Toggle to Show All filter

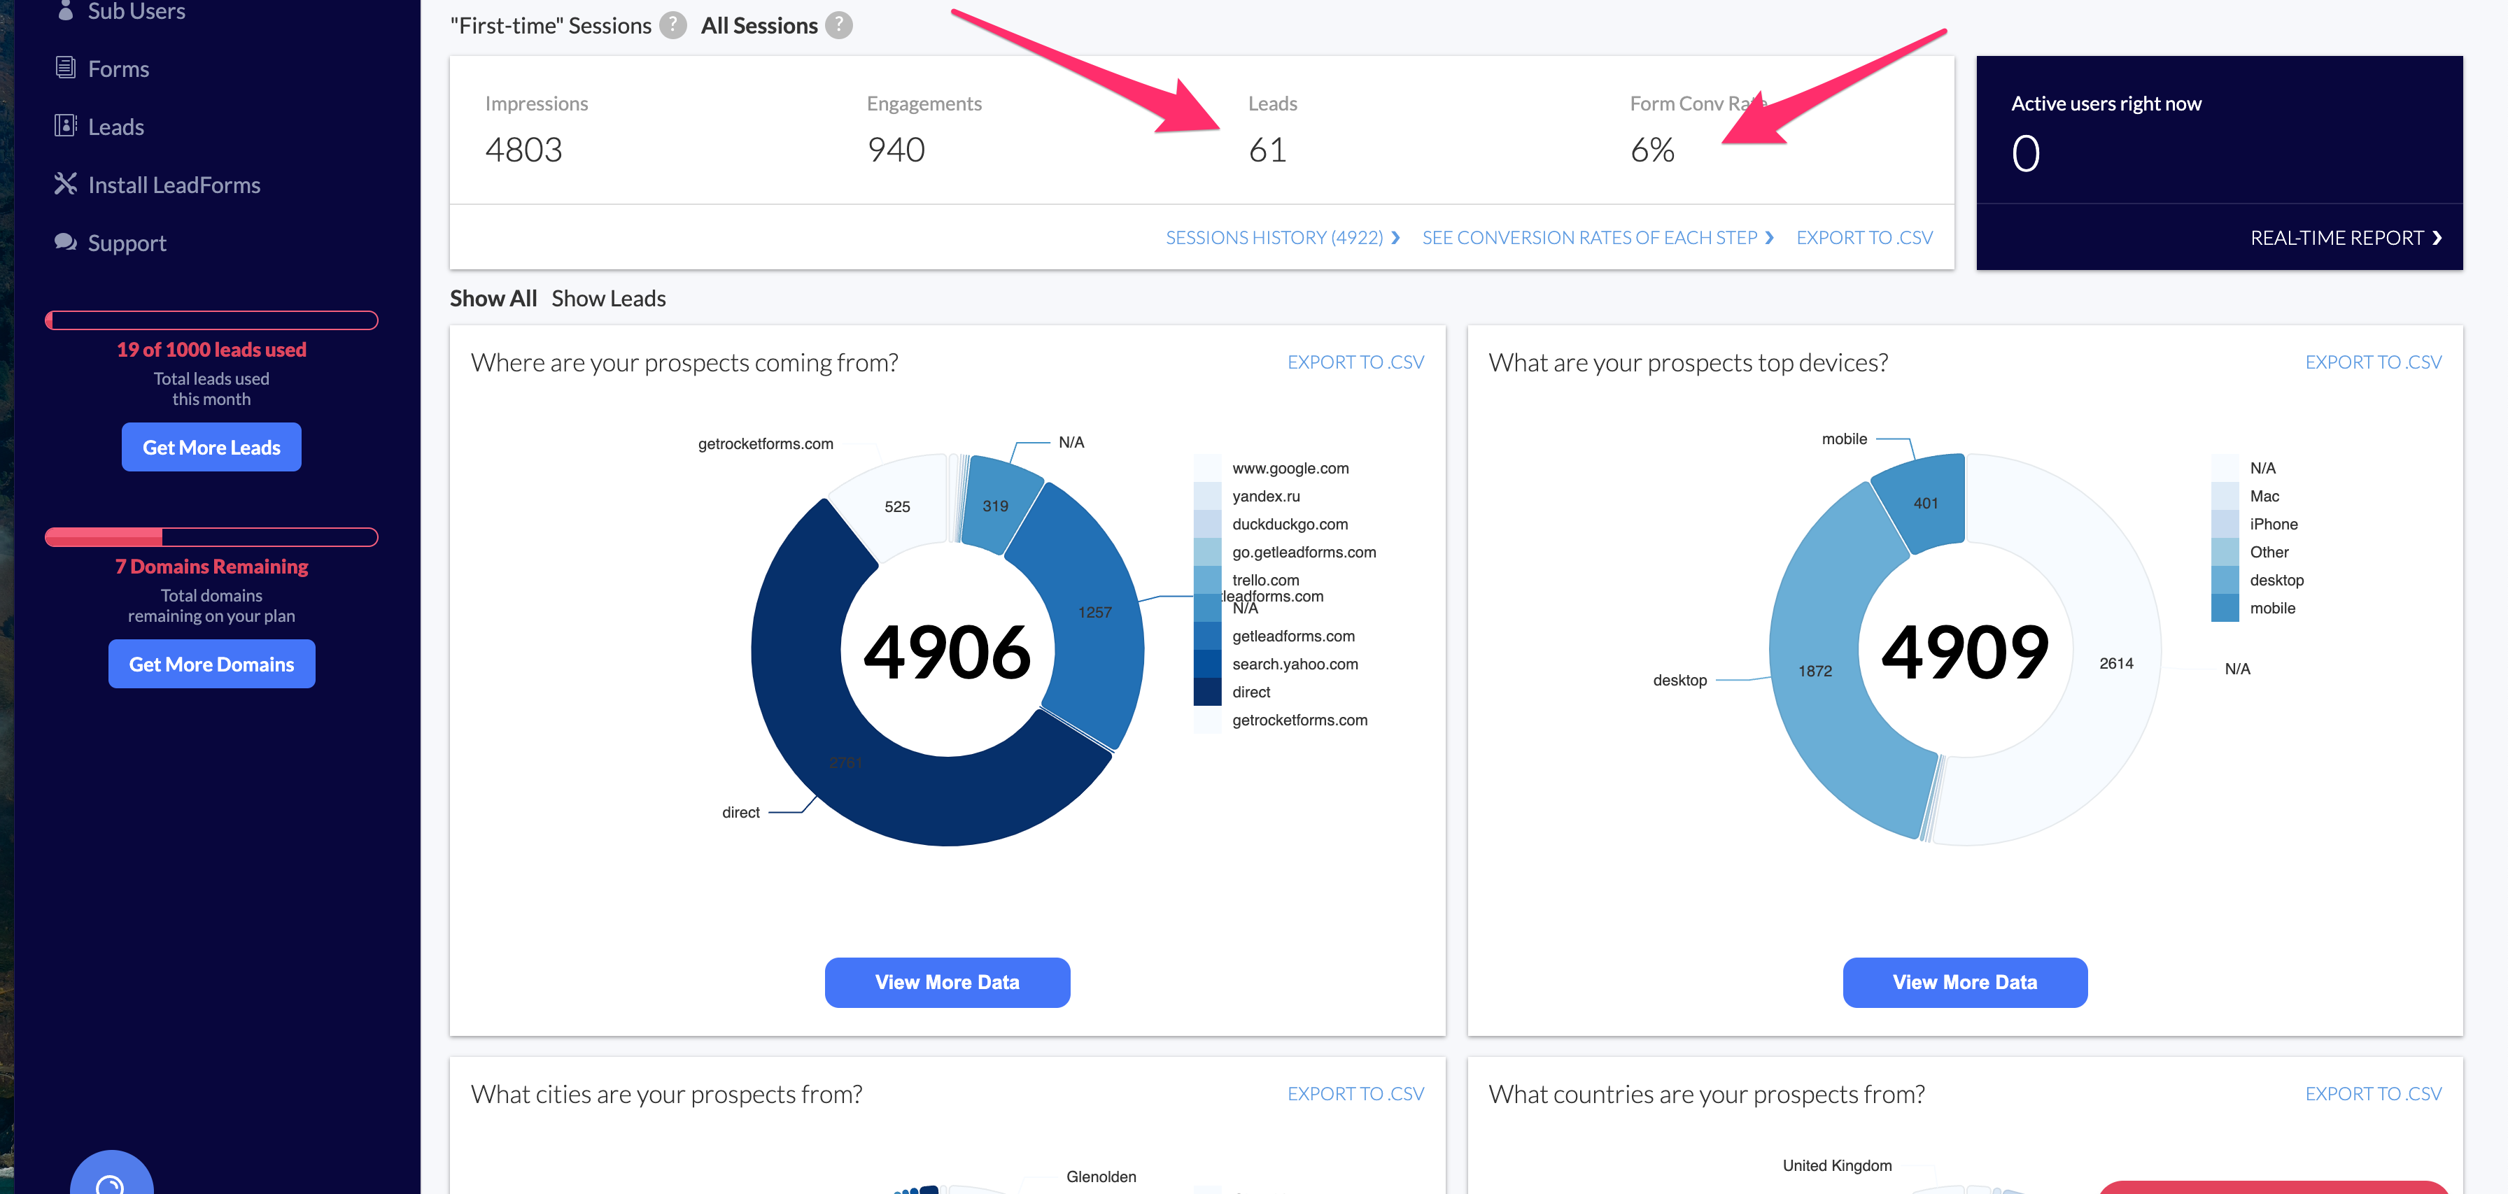pos(493,299)
